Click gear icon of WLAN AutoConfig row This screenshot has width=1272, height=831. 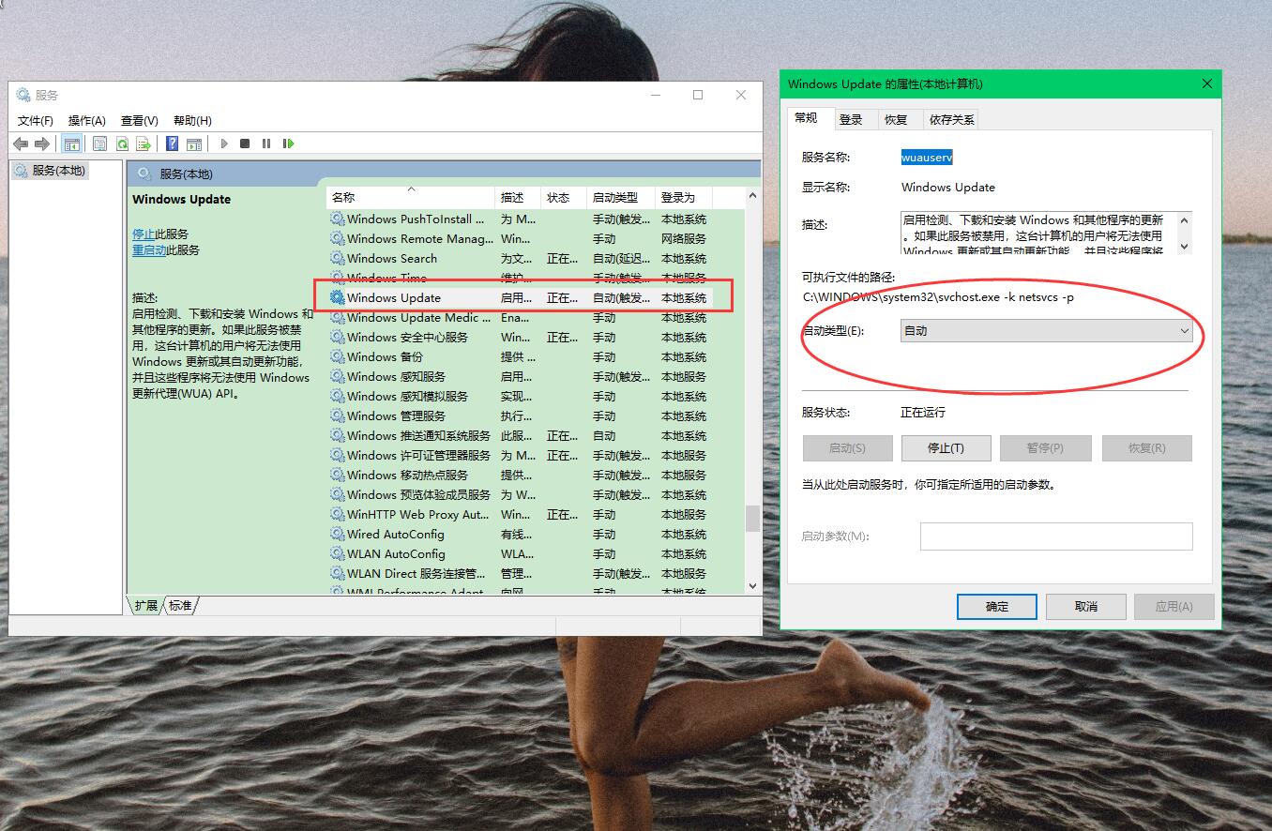coord(338,553)
